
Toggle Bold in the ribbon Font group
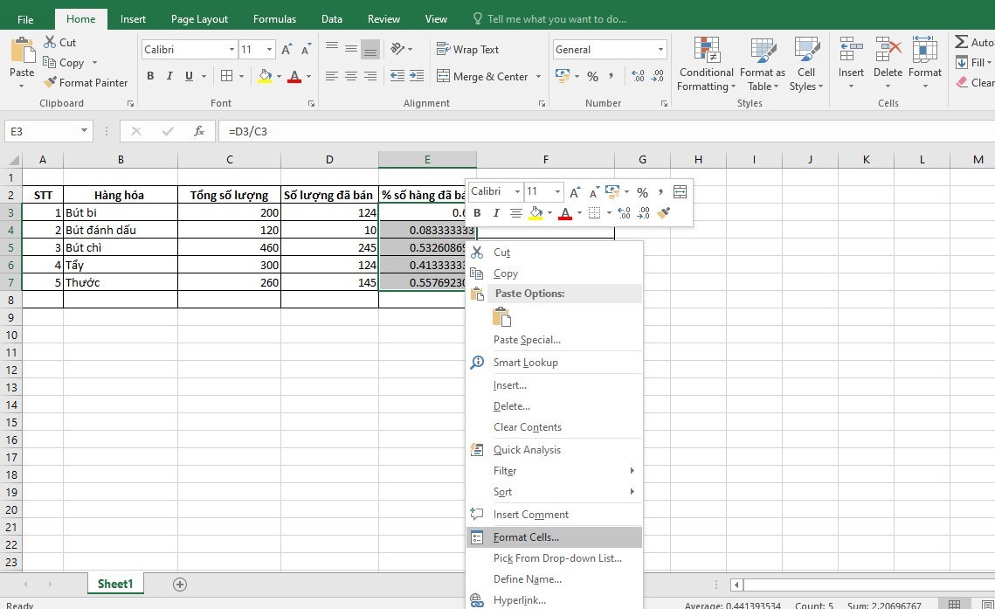pyautogui.click(x=150, y=77)
